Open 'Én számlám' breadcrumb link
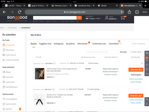The width and height of the screenshot is (149, 112). 12,28
